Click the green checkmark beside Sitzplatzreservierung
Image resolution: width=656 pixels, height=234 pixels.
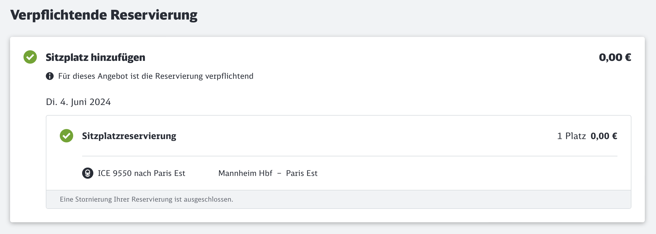[66, 136]
